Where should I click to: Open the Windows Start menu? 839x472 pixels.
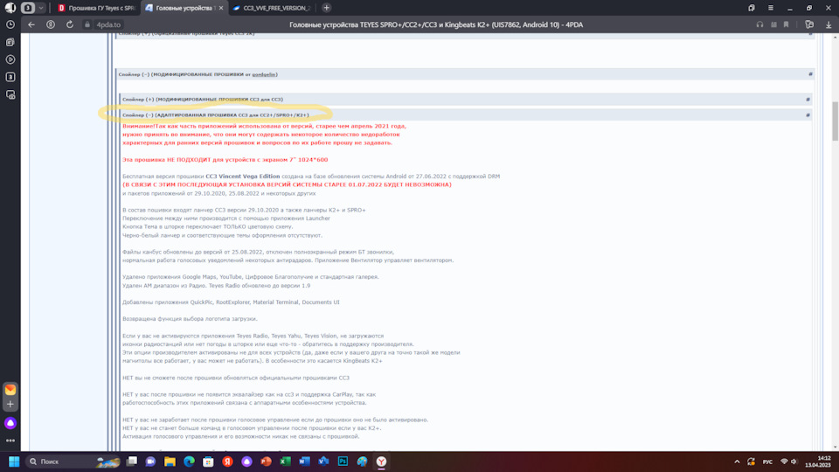click(x=14, y=462)
